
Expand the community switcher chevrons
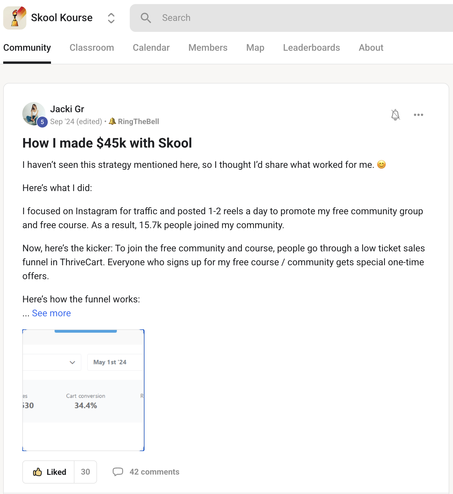pos(111,18)
